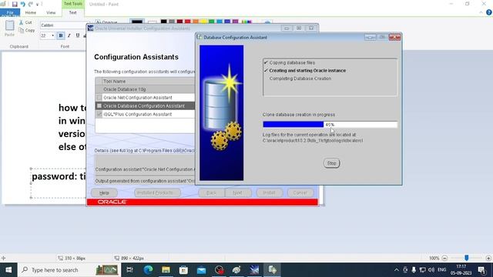
Task: Click the Redo arrow in Paint's quick access toolbar
Action: 31,4
